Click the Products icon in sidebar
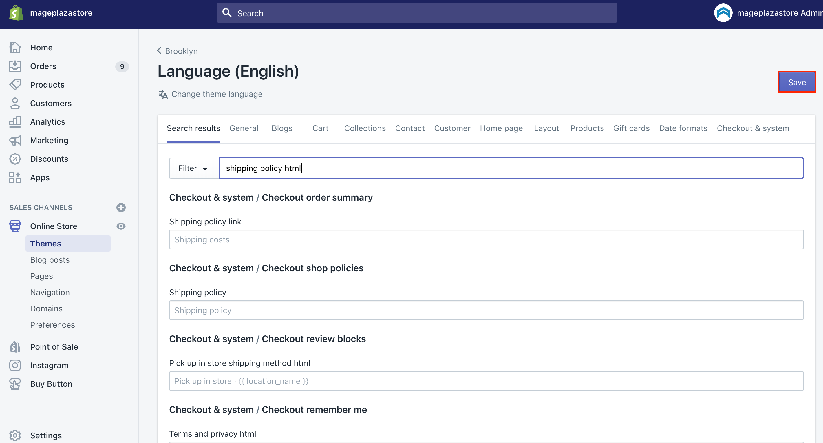Screen dimensions: 823x443 pyautogui.click(x=15, y=85)
